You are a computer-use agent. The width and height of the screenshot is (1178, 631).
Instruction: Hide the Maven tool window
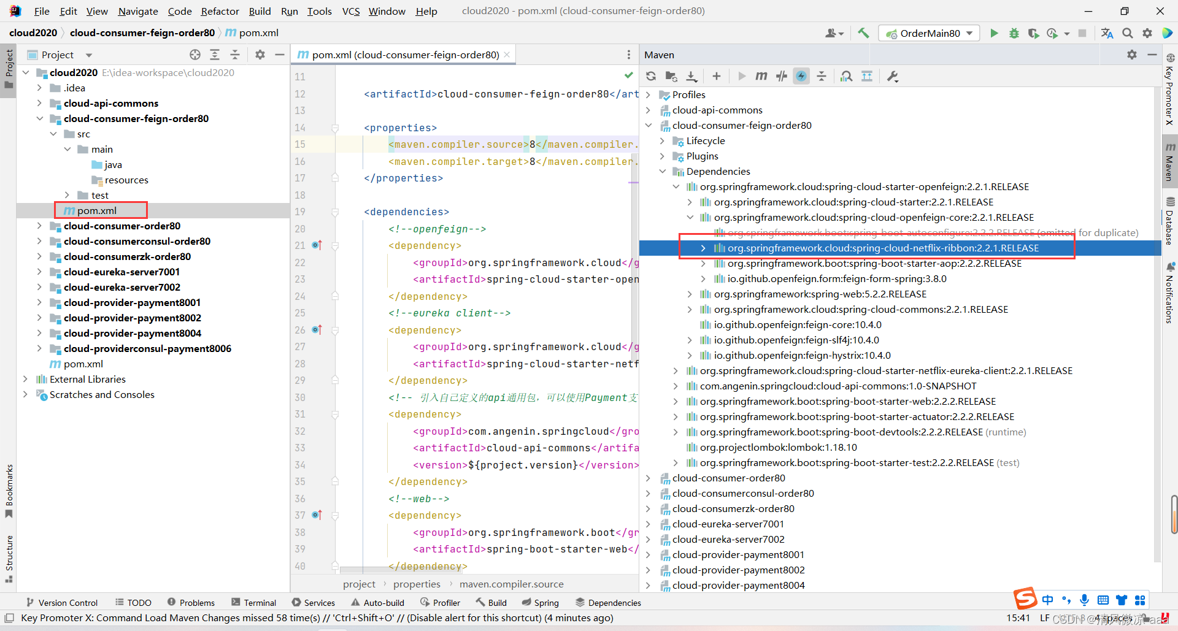click(1152, 55)
